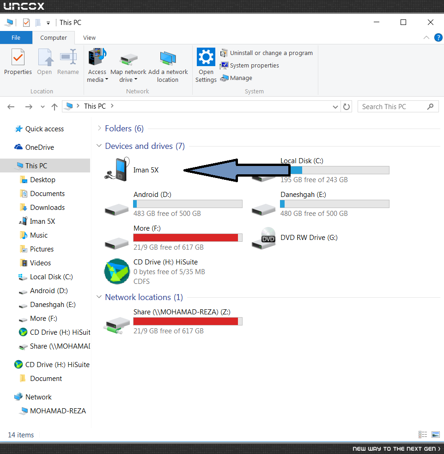This screenshot has height=454, width=444.
Task: Open the recent locations dropdown arrow
Action: 43,107
